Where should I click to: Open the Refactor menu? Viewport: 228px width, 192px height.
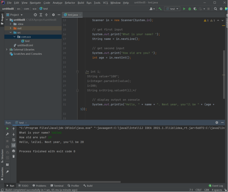pos(70,3)
